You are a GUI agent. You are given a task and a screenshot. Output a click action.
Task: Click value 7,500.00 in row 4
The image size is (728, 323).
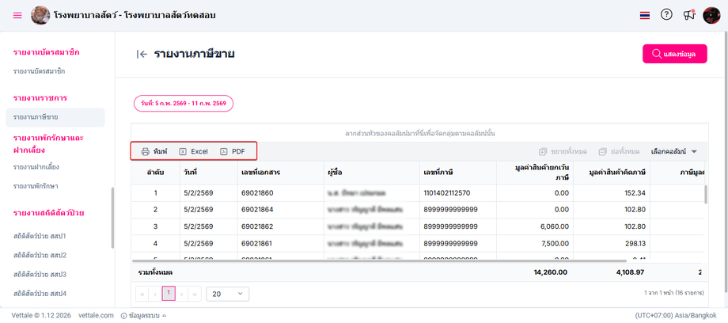[535, 244]
